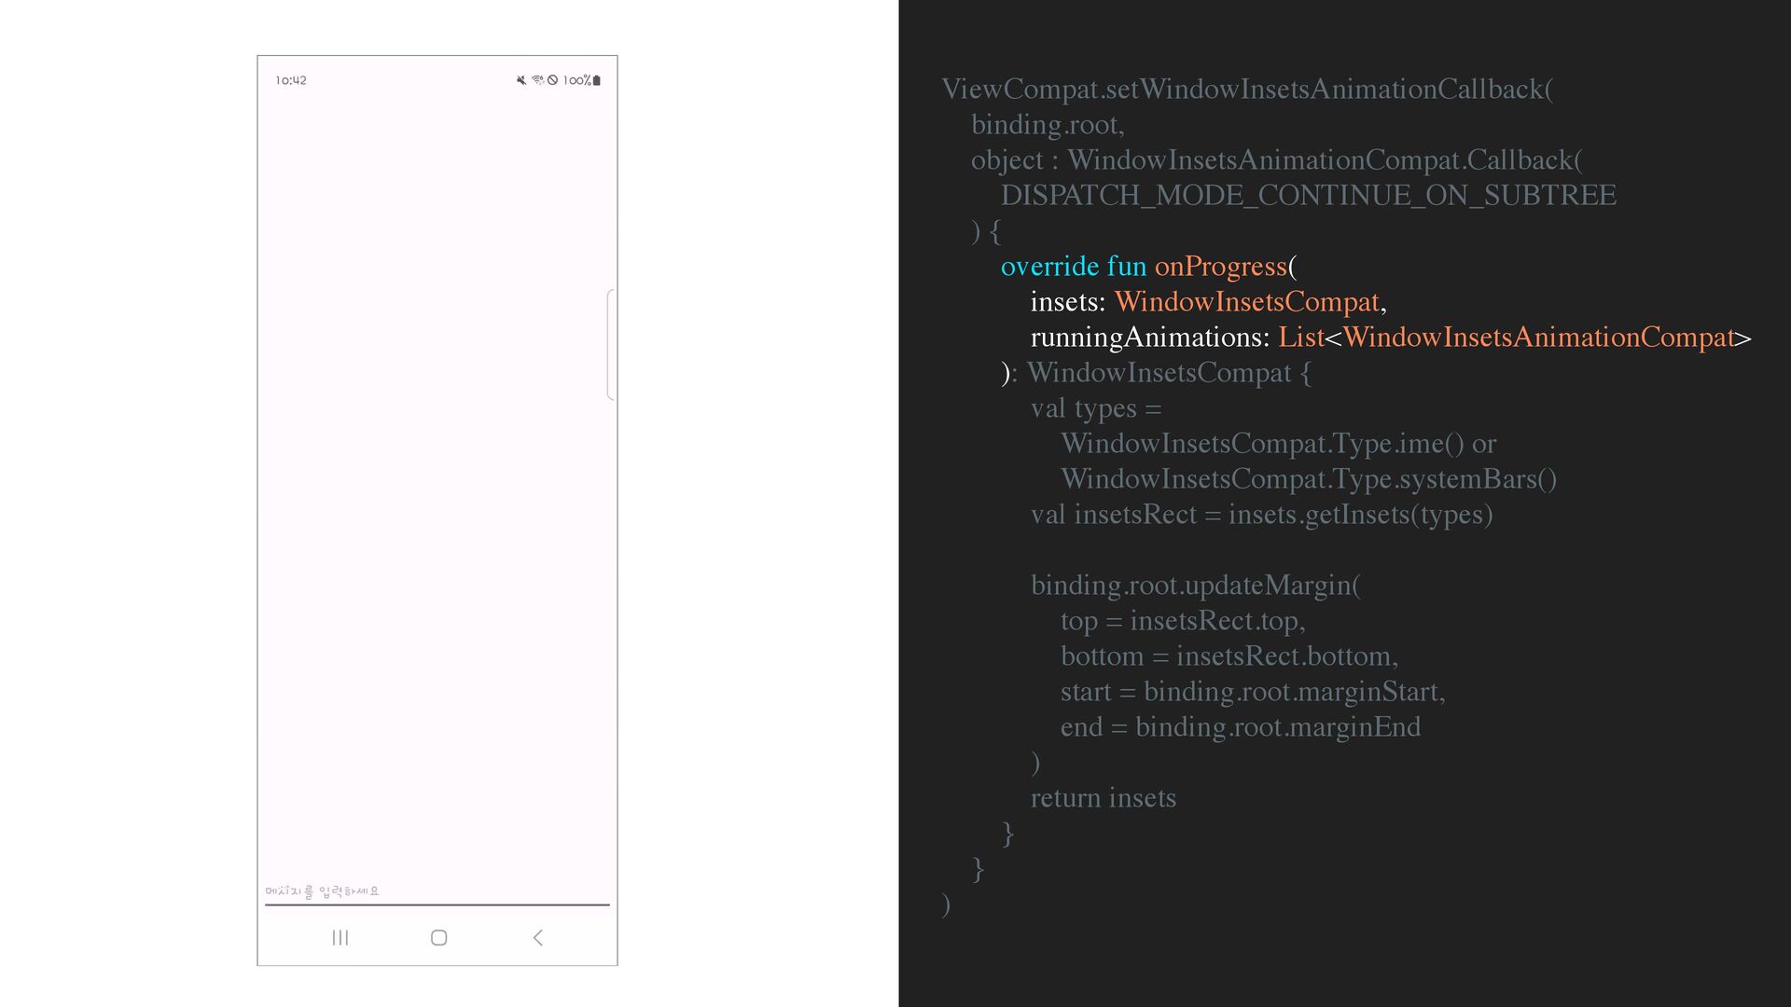Tap the back navigation arrow
The width and height of the screenshot is (1791, 1007).
(x=538, y=938)
